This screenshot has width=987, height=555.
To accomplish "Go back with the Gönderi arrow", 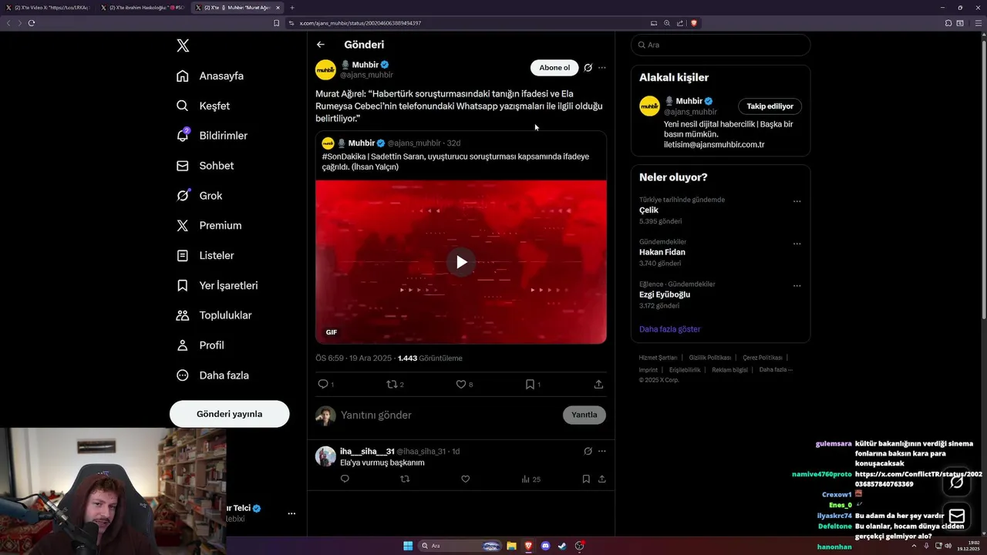I will click(x=321, y=45).
